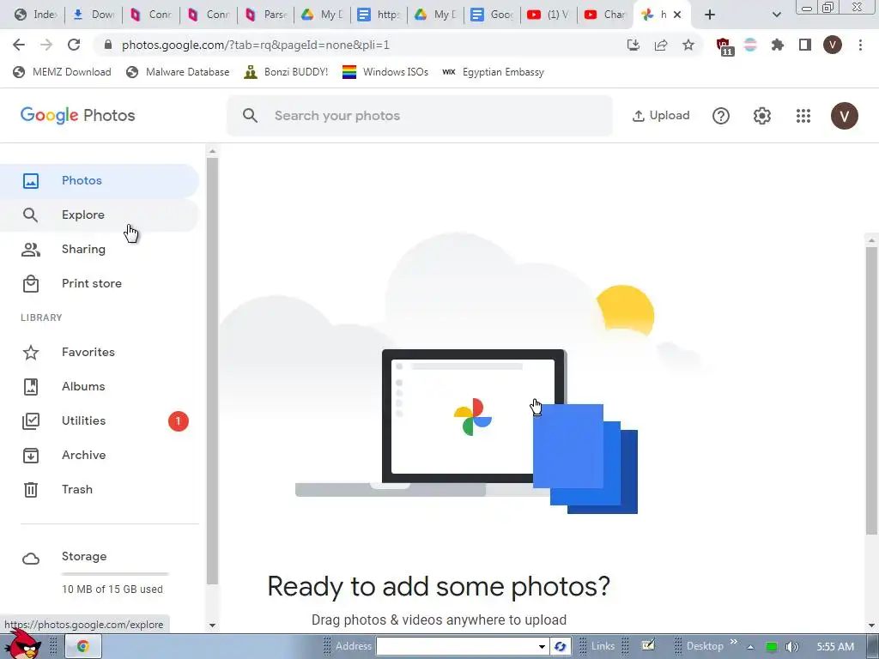Screen dimensions: 879x659
Task: Close the active Google Photos tab
Action: [677, 15]
